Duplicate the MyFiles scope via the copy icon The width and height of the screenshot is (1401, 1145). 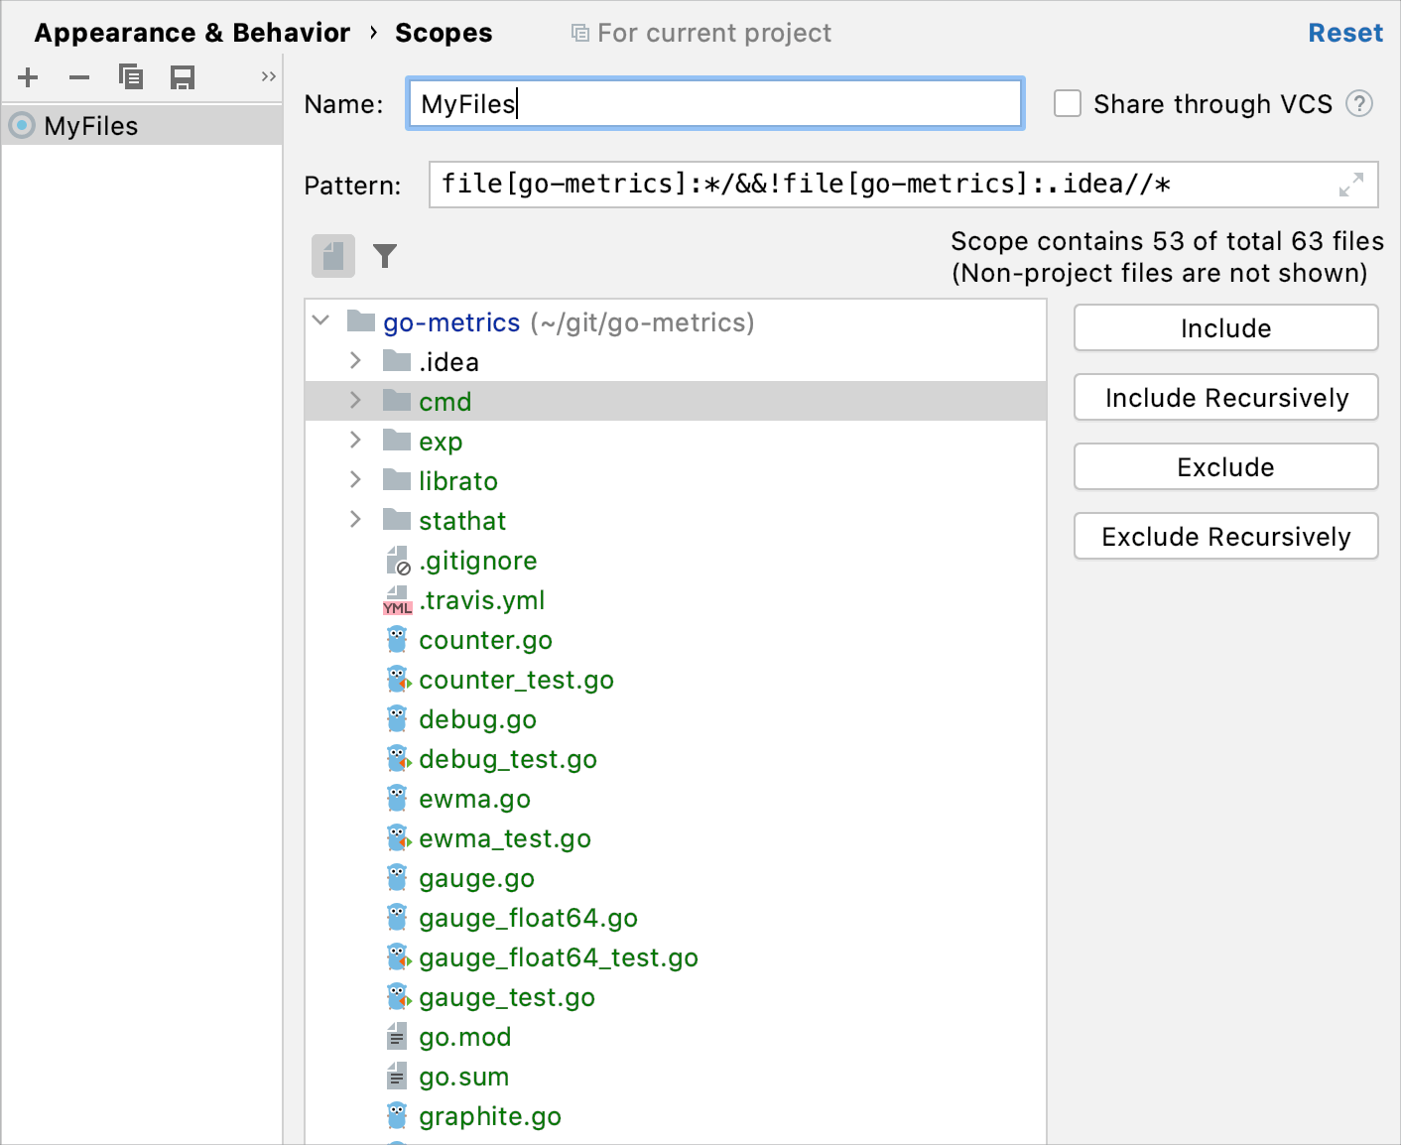[130, 76]
